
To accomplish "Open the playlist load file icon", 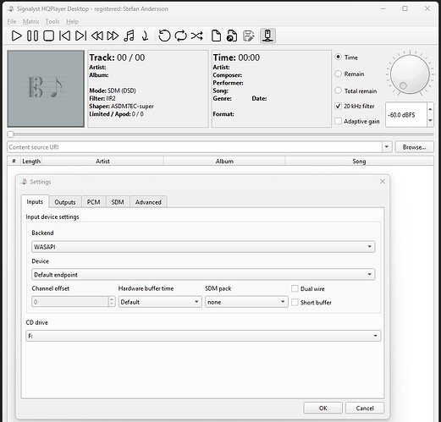I will click(232, 36).
